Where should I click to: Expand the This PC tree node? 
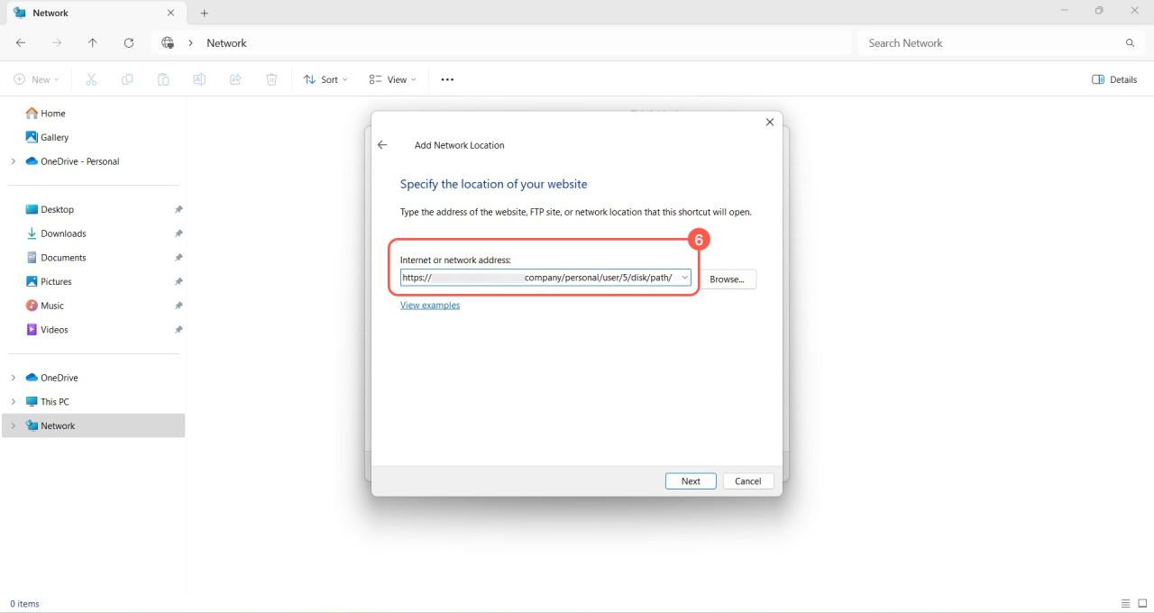pos(13,402)
